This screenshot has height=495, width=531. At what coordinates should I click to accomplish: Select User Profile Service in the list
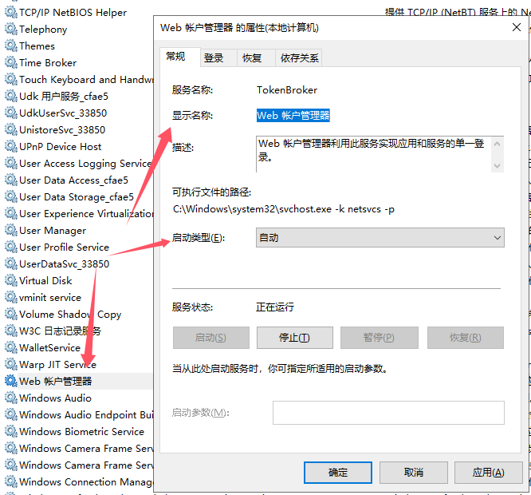[64, 247]
